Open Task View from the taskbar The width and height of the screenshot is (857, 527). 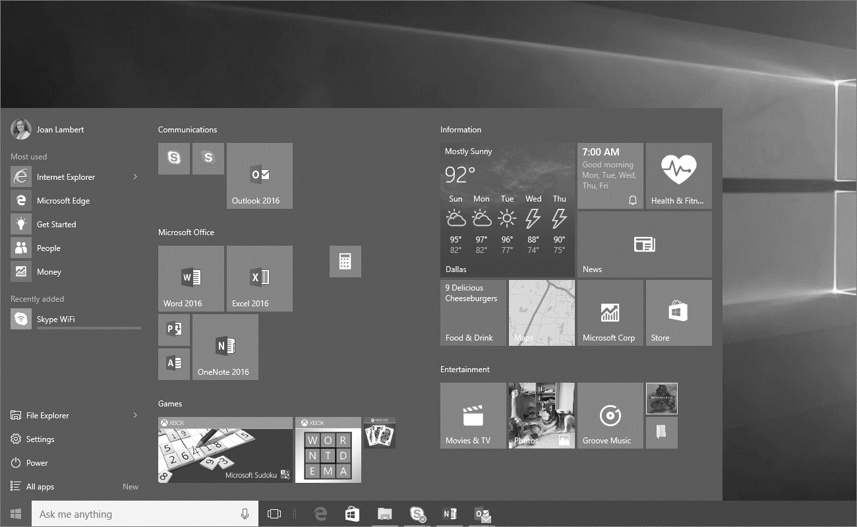[274, 514]
